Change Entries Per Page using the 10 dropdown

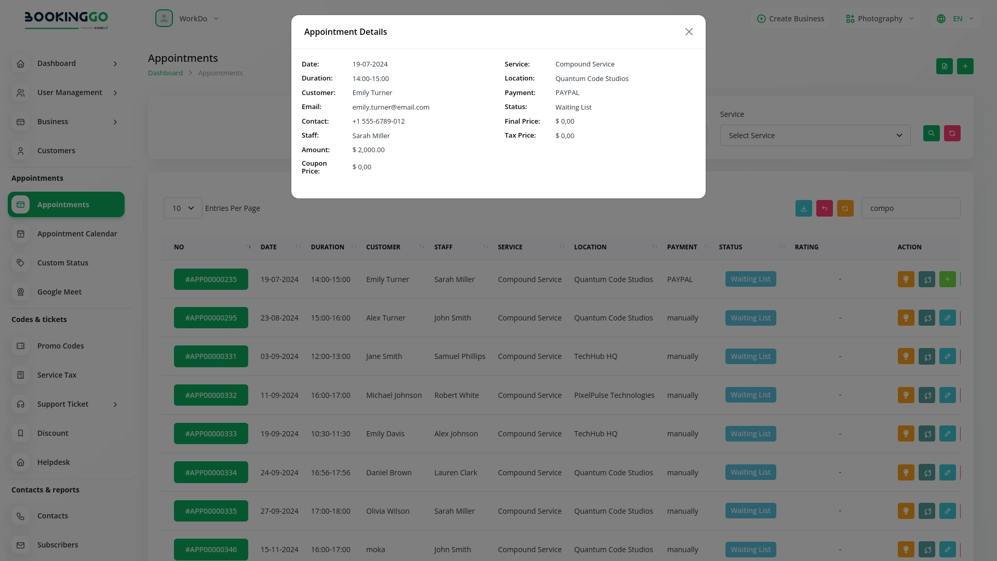182,208
